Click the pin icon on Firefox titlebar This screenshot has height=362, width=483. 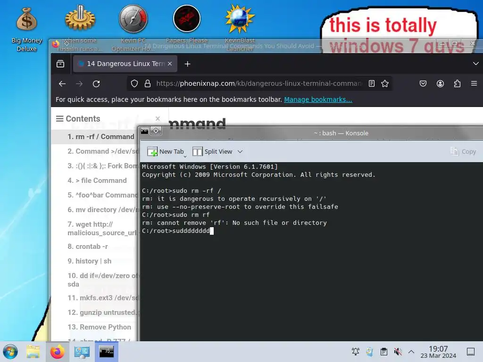[x=67, y=43]
